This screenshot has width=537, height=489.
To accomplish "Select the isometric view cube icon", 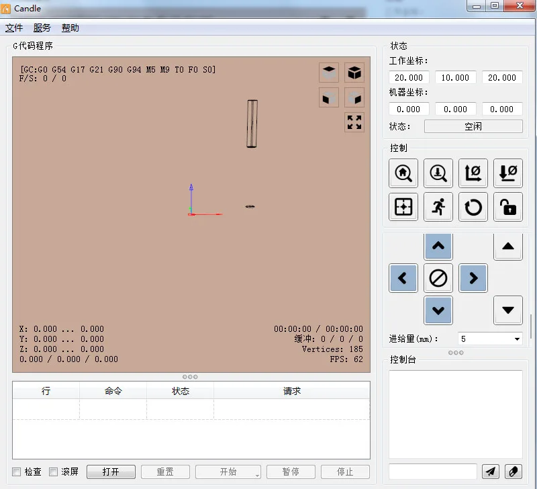I will pos(354,73).
